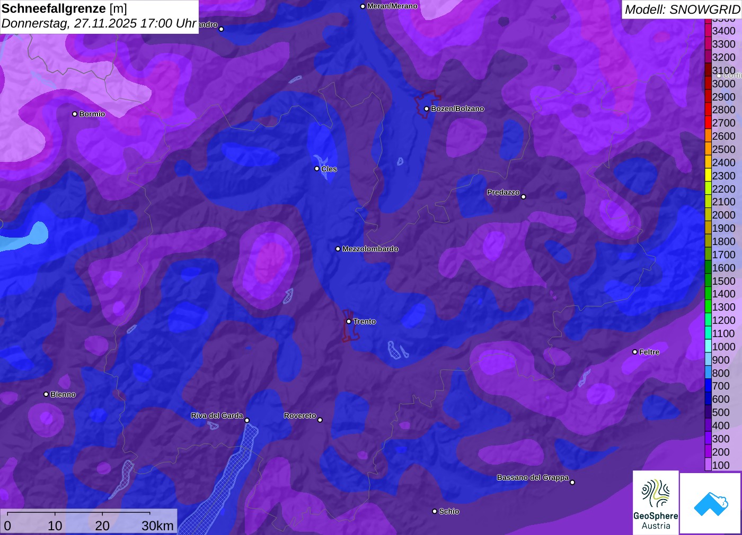Click the 1900 legend value label
This screenshot has width=742, height=535.
(x=724, y=228)
